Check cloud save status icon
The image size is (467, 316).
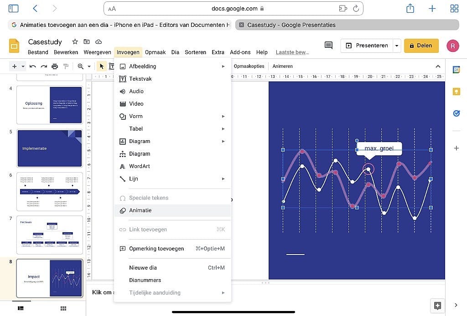[99, 41]
